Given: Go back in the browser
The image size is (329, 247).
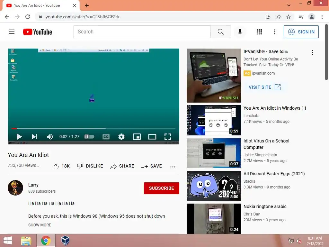Looking at the screenshot, I should pos(7,17).
